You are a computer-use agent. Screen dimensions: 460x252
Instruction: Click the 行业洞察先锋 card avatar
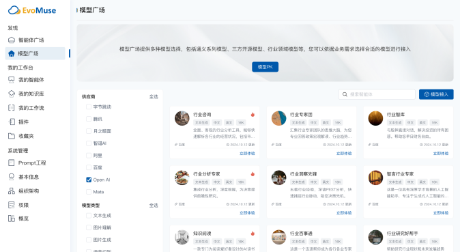(278, 178)
